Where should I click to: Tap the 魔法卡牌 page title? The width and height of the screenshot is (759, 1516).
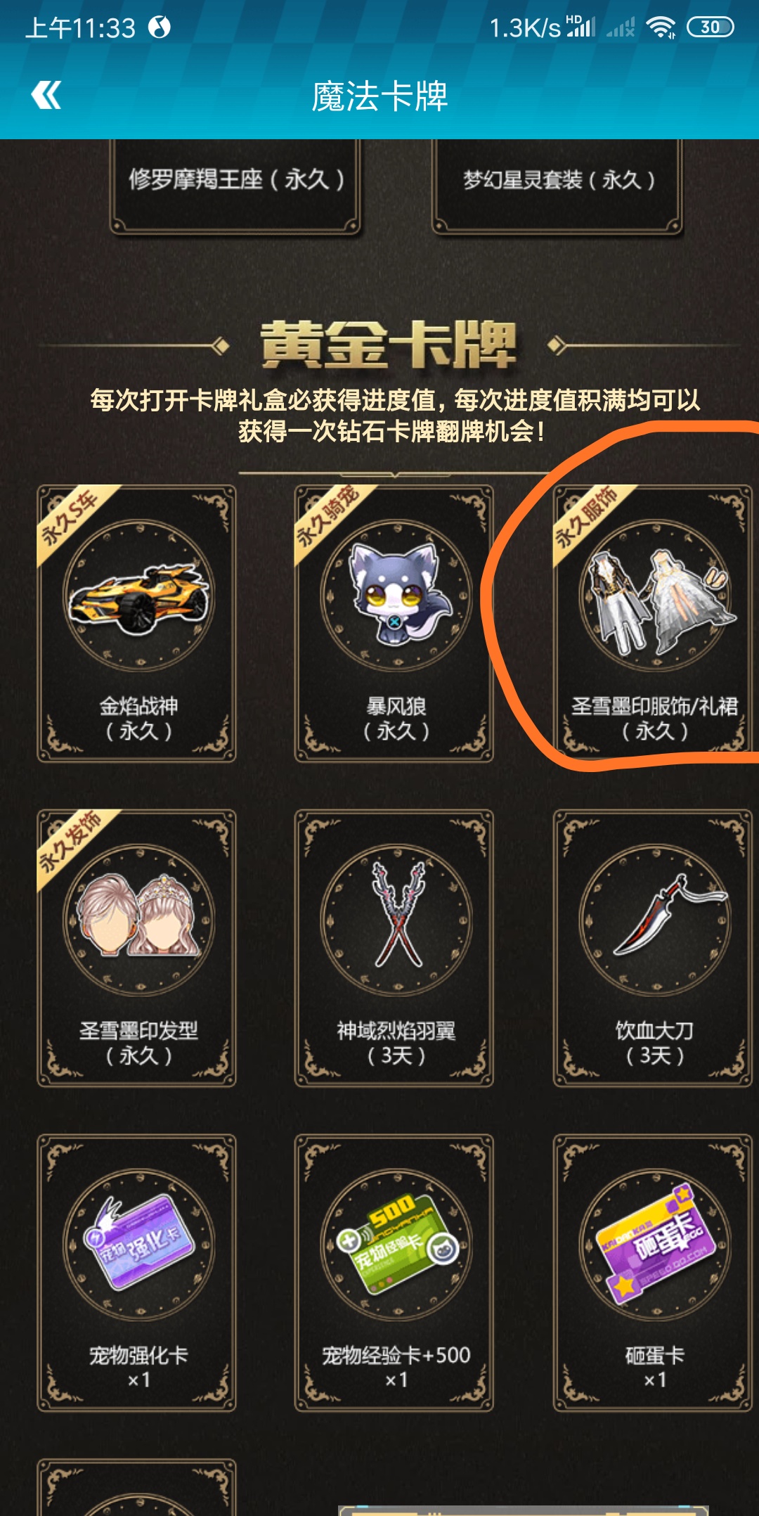(x=379, y=96)
